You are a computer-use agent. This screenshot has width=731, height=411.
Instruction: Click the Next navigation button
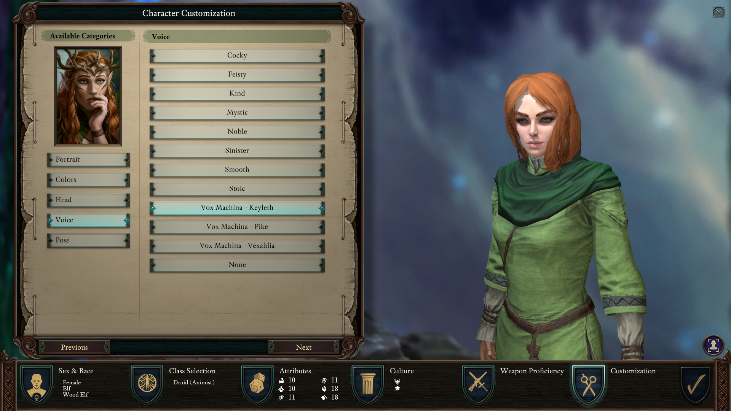pos(303,347)
